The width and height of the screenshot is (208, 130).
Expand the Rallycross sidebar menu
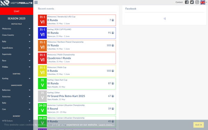tap(17, 90)
